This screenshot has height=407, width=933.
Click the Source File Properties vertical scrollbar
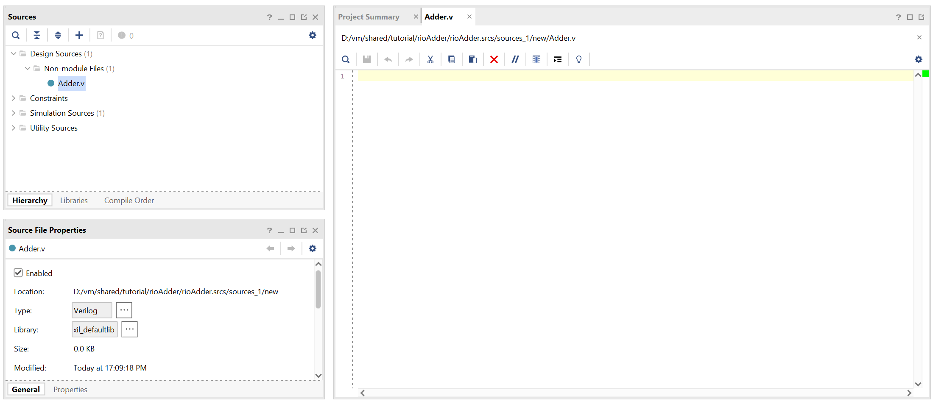(x=318, y=290)
